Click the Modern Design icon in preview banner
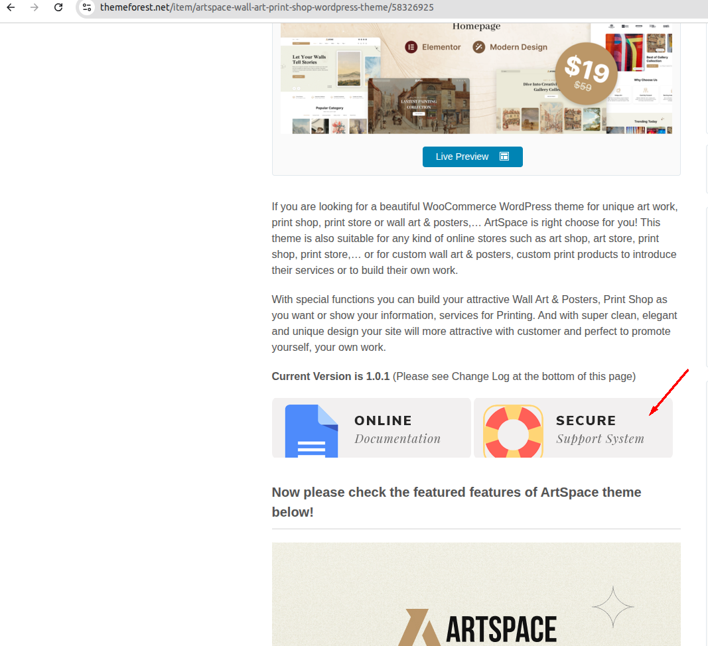The width and height of the screenshot is (708, 646). (478, 47)
